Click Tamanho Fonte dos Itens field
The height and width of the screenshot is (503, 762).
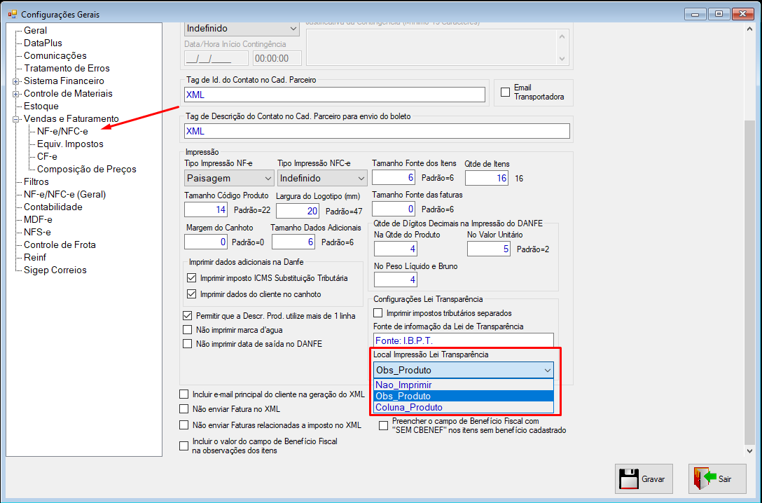(x=394, y=177)
